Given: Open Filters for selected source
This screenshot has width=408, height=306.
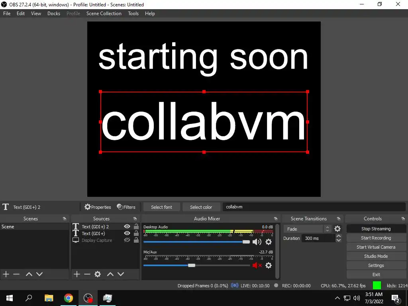Looking at the screenshot, I should (126, 207).
